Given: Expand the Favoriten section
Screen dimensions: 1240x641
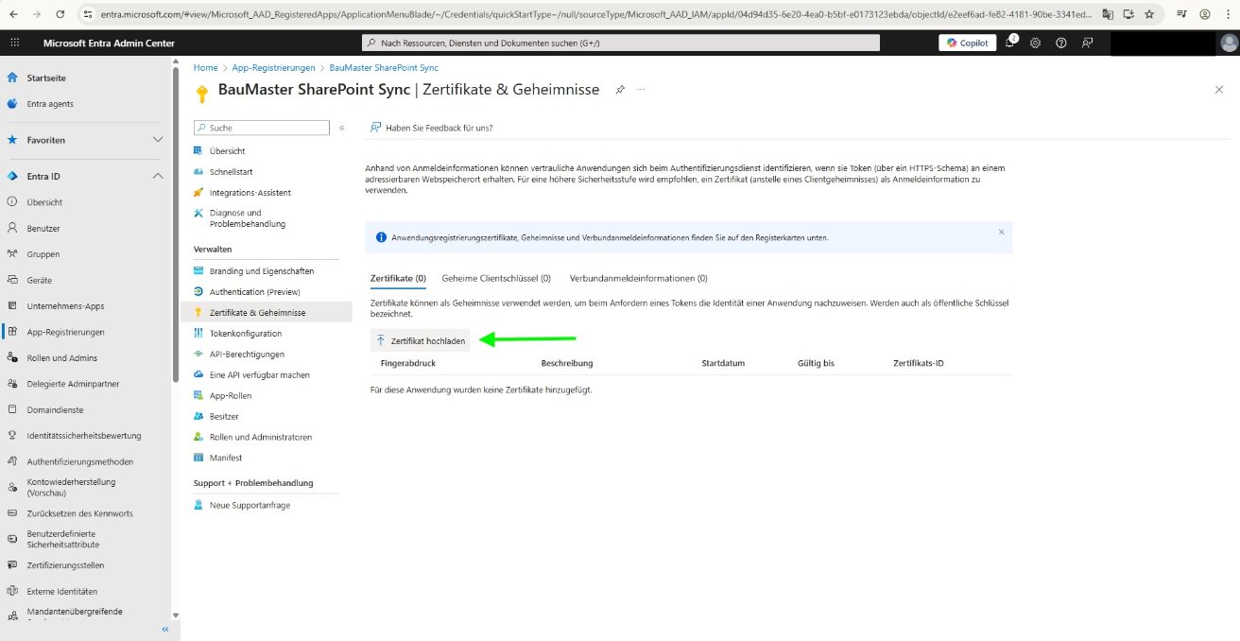Looking at the screenshot, I should click(157, 140).
